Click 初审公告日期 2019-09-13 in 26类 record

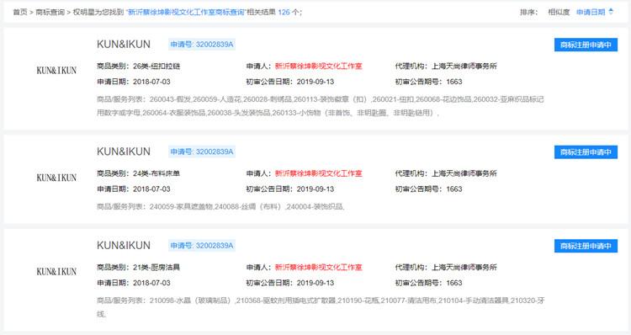pos(290,82)
